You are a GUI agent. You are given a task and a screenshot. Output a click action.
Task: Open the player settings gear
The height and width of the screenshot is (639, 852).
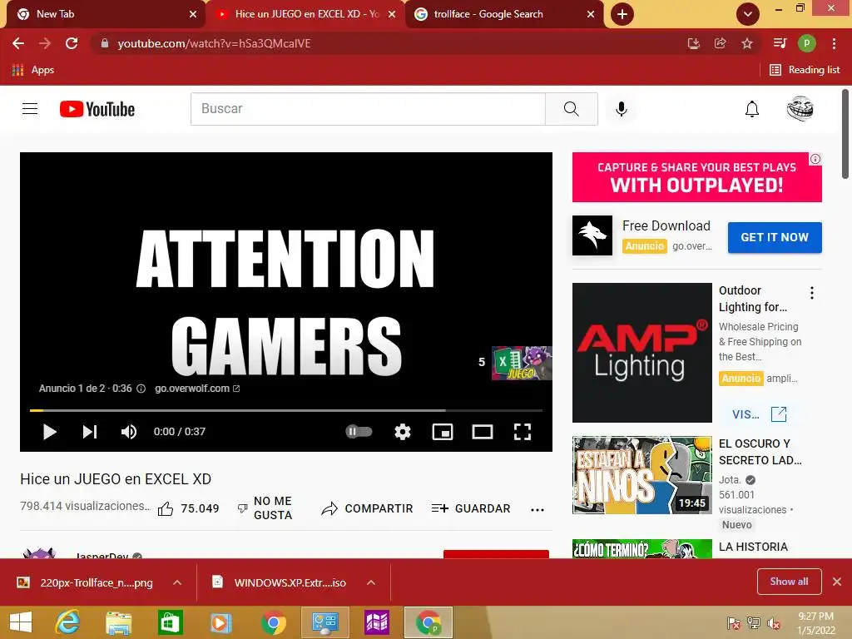(x=403, y=432)
